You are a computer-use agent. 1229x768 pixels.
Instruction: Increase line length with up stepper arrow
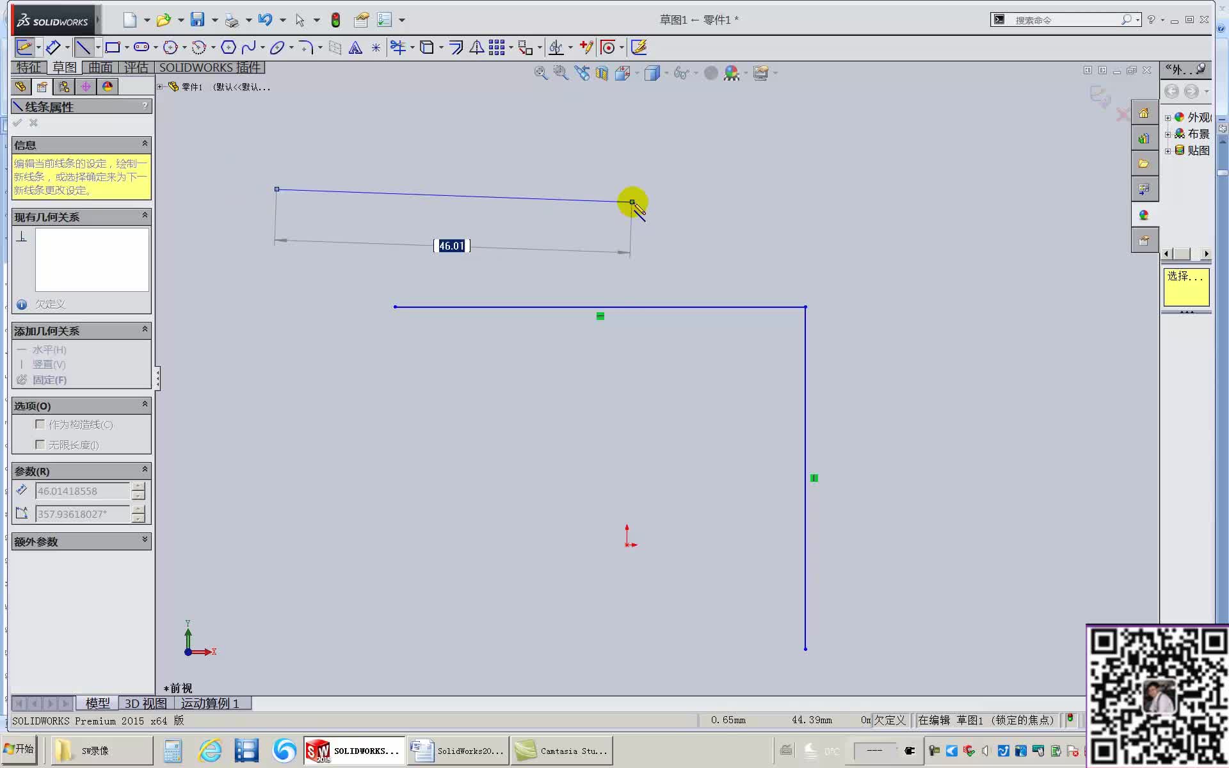(x=138, y=487)
